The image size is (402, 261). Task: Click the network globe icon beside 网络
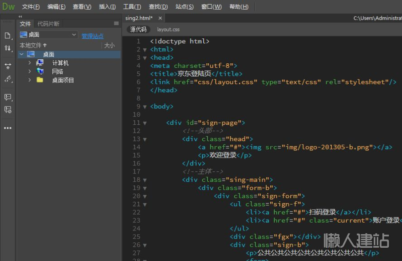[40, 71]
